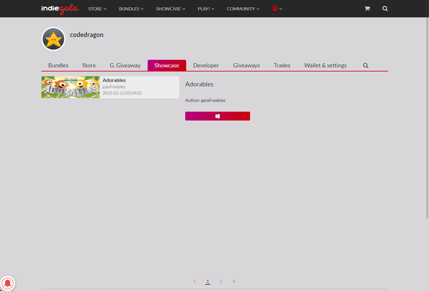Click the Author: galaFreebies text
The width and height of the screenshot is (429, 291).
[x=205, y=100]
